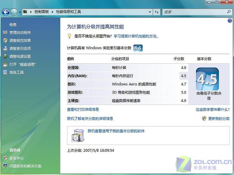This screenshot has height=175, width=234.
Task: Select the 处理器: row label
Action: point(73,68)
